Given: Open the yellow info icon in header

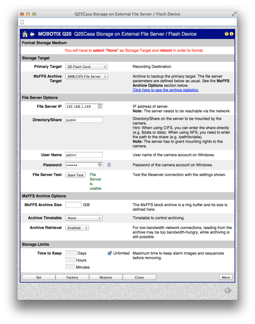Looking at the screenshot, I should coord(232,34).
